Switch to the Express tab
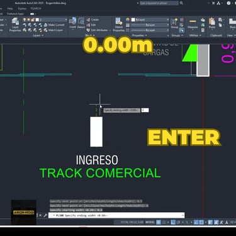236x236 pixels. point(22,9)
